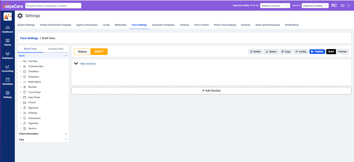Click the Signature pen icon
This screenshot has height=162, width=354.
(x=24, y=108)
